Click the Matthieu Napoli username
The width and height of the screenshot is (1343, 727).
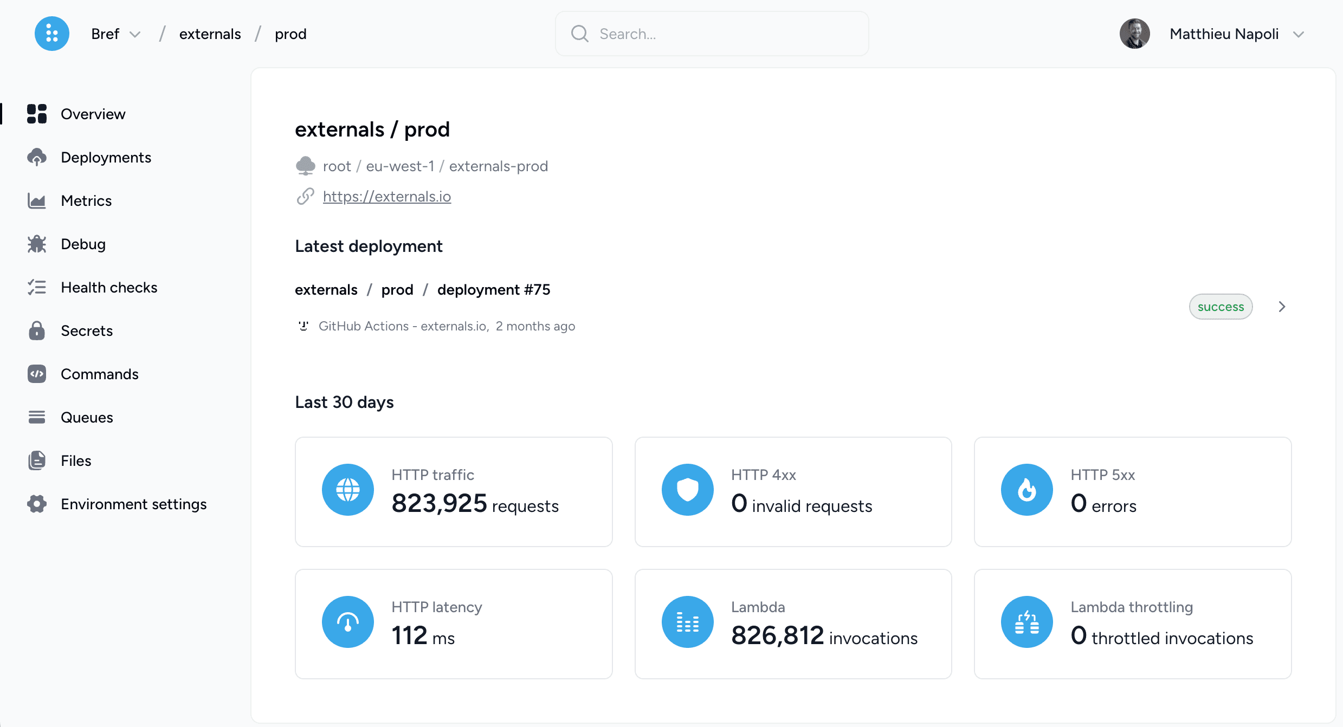coord(1224,34)
